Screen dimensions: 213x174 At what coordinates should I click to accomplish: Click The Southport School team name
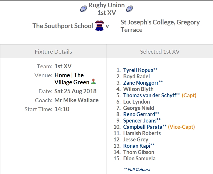63,26
